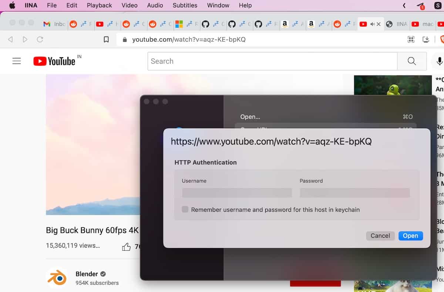Viewport: 444px width, 292px height.
Task: Bookmark this page with bookmark icon
Action: click(106, 40)
